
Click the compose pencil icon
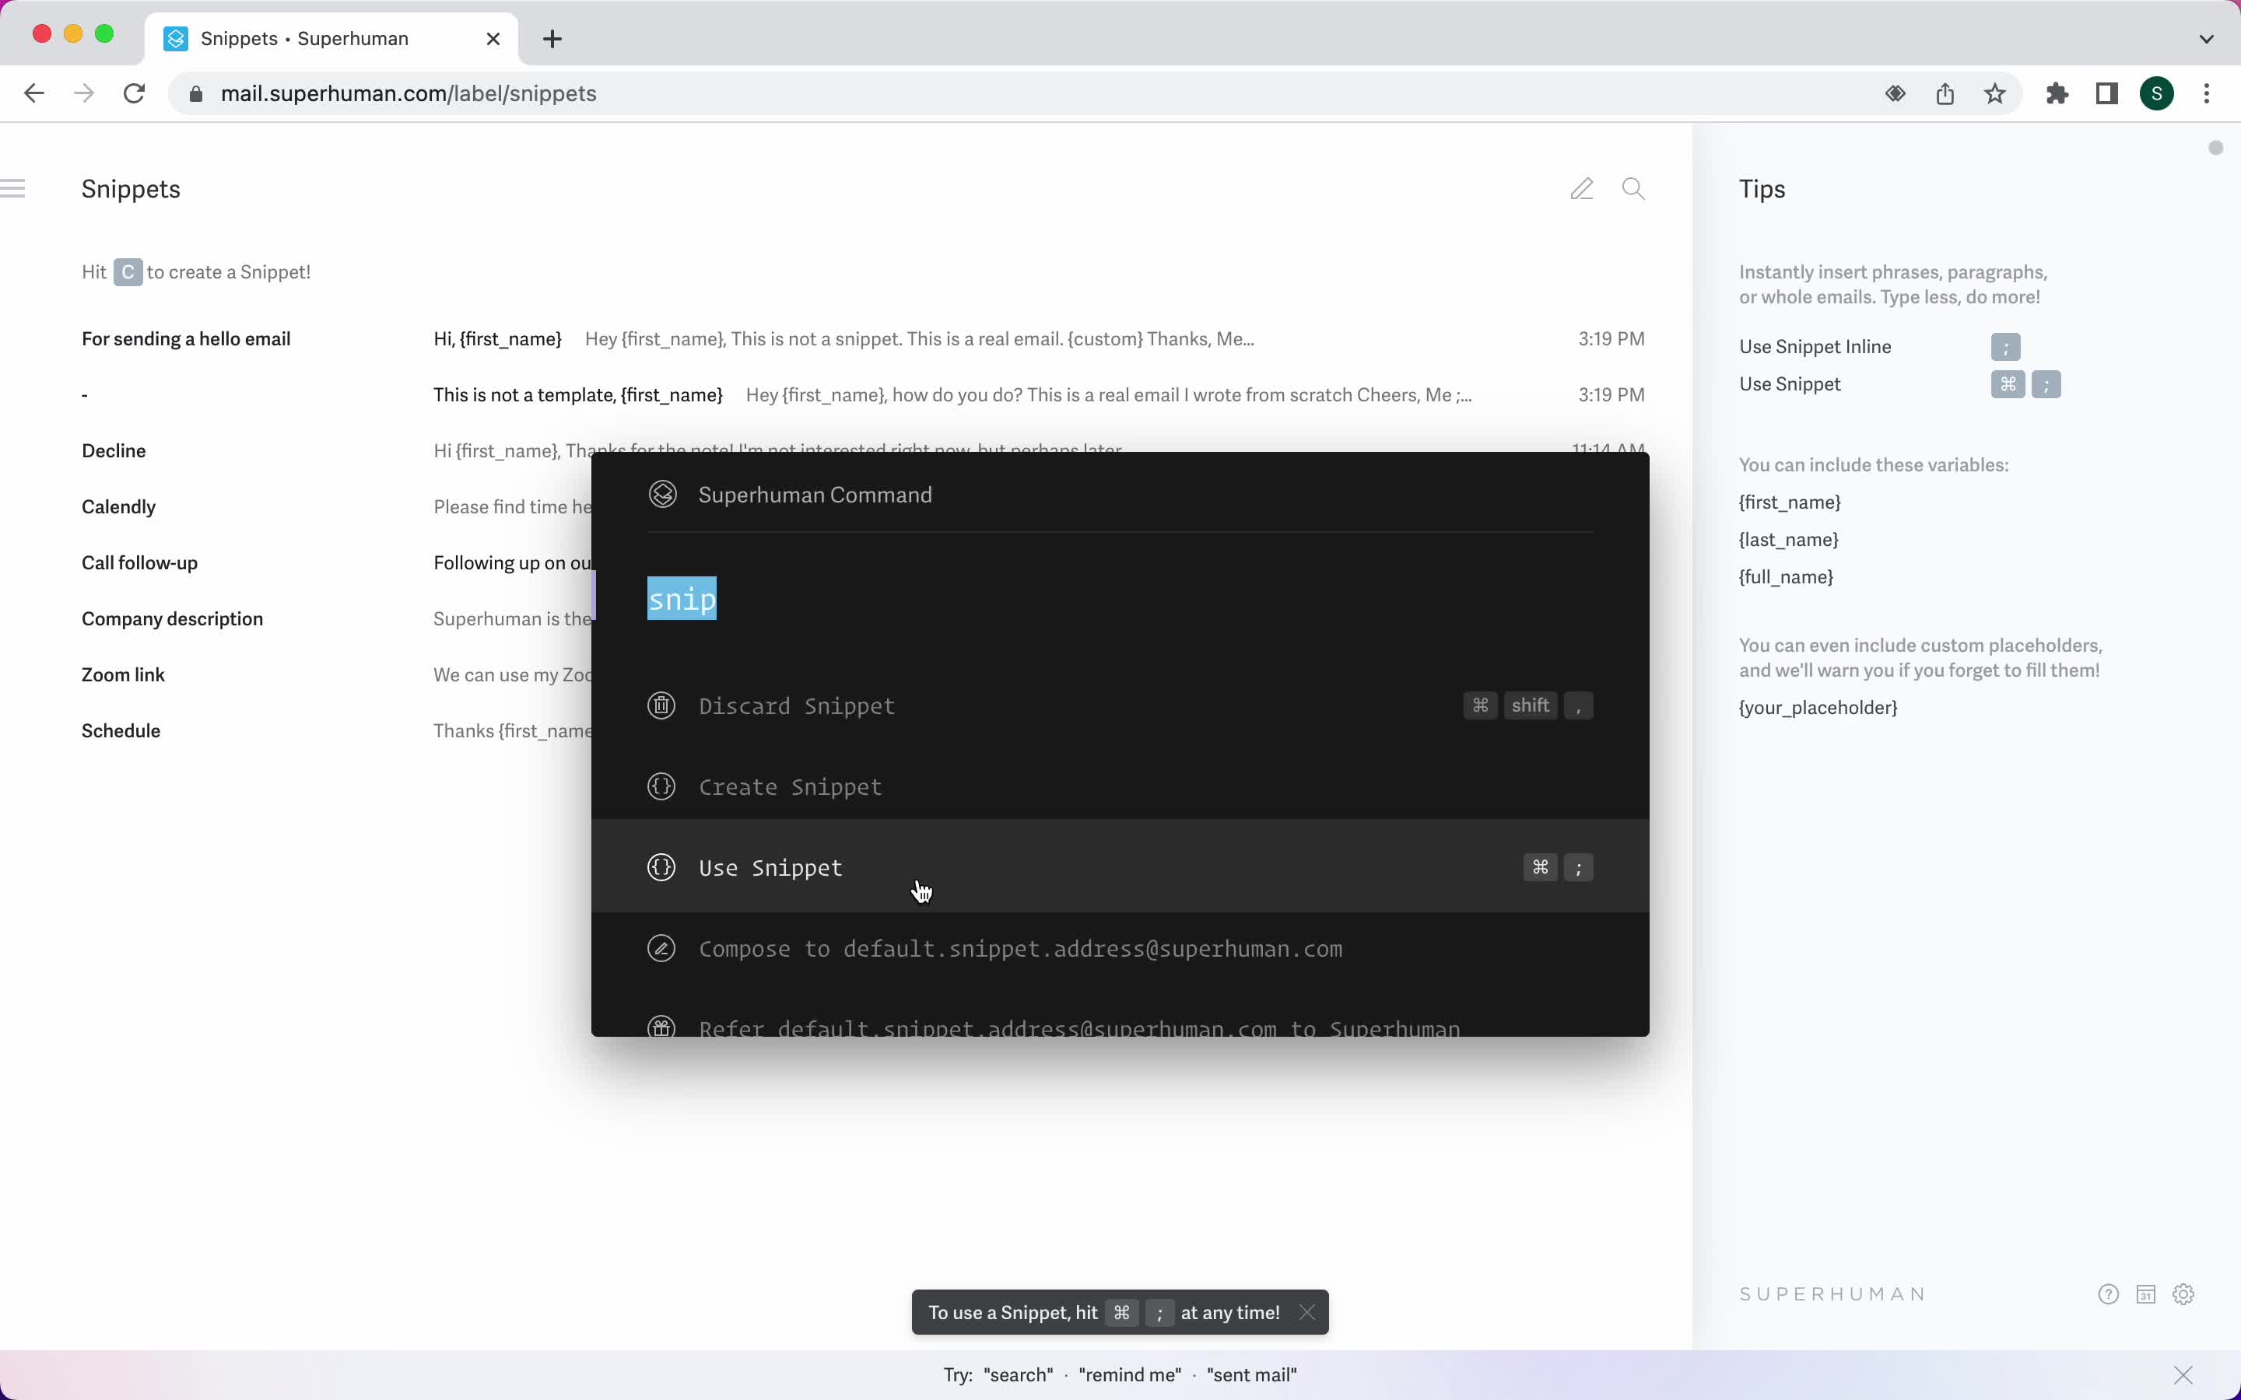tap(1582, 189)
